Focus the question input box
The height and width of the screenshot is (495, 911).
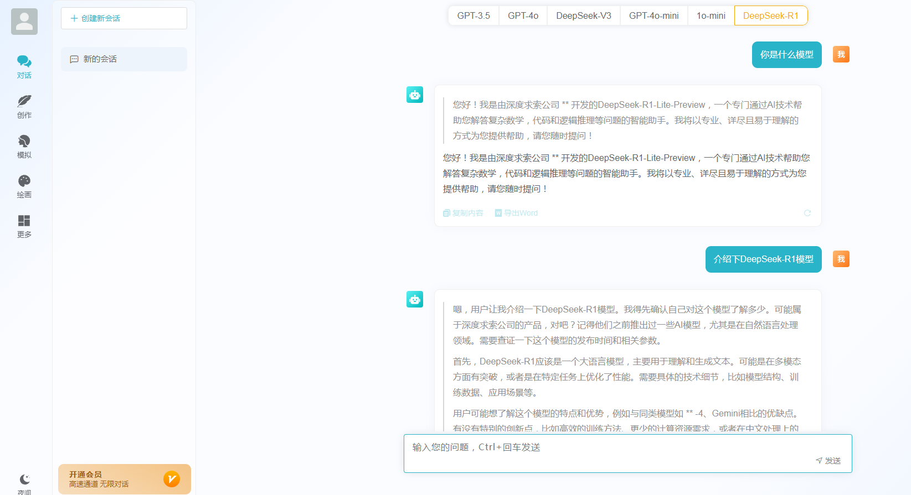click(x=628, y=454)
